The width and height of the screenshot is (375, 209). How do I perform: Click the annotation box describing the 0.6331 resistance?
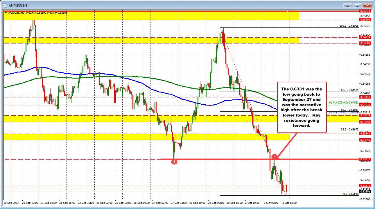pyautogui.click(x=302, y=108)
